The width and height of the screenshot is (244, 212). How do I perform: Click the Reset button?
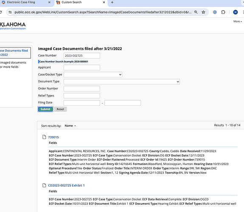point(60,109)
